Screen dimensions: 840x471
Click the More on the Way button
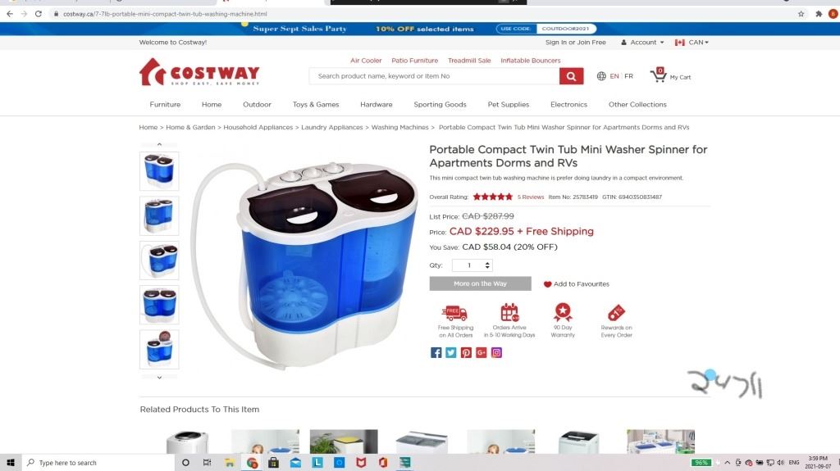point(481,283)
